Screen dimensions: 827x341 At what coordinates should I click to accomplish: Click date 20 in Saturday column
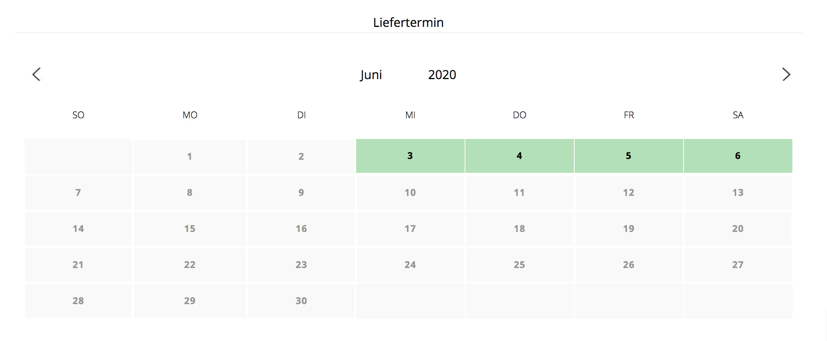(x=738, y=228)
